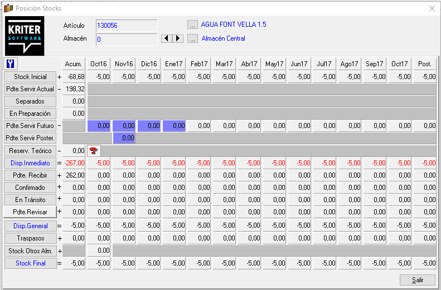Viewport: 441px width, 290px height.
Task: Click the Pdte.Revisar row button
Action: pyautogui.click(x=30, y=212)
